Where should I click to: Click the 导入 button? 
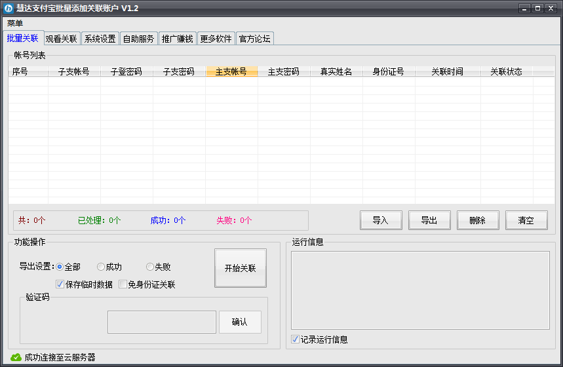(x=381, y=220)
